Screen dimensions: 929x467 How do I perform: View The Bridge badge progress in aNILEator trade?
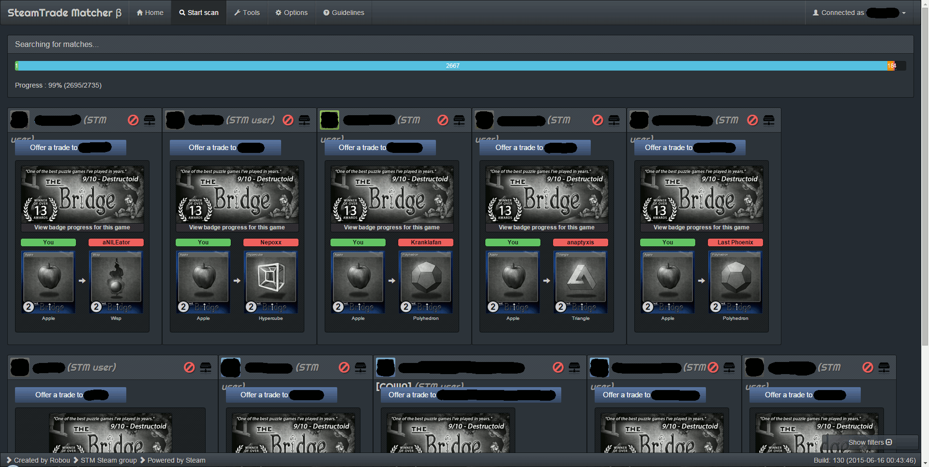coord(82,227)
